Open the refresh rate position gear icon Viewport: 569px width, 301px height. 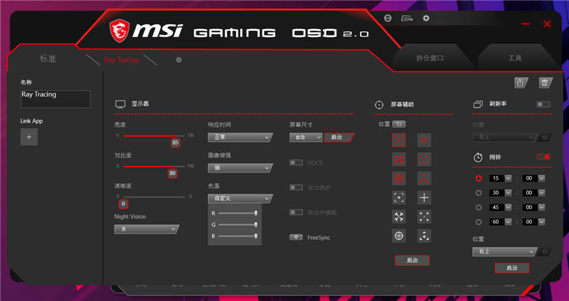pos(544,138)
